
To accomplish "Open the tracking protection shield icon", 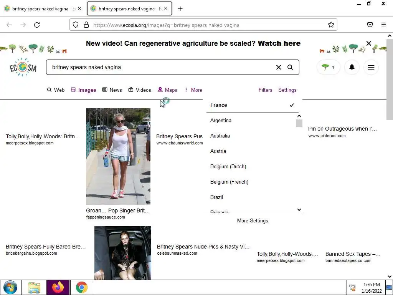I will point(76,25).
